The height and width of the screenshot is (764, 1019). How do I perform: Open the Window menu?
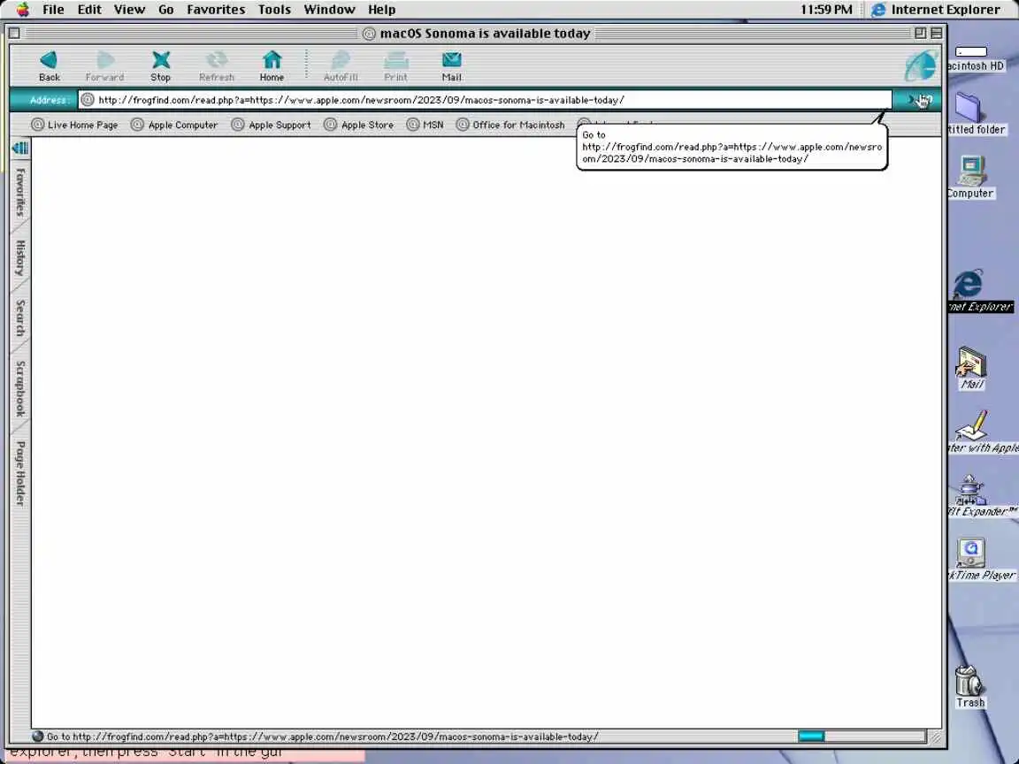coord(329,9)
